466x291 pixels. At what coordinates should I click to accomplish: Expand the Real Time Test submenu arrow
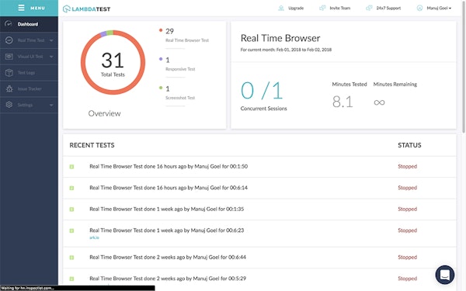(51, 40)
